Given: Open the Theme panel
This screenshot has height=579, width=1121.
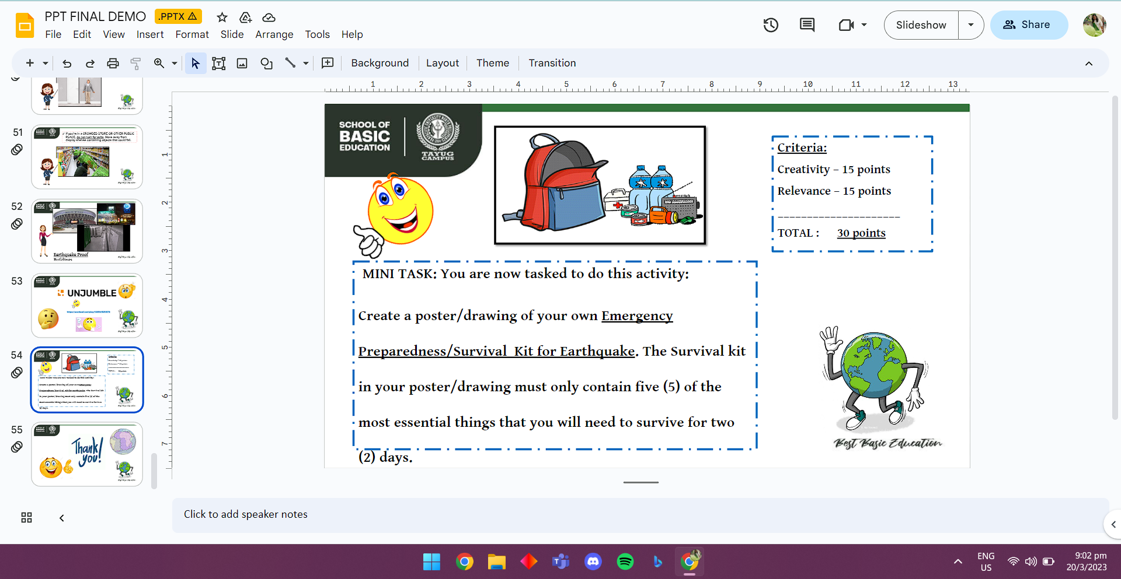Looking at the screenshot, I should 493,63.
